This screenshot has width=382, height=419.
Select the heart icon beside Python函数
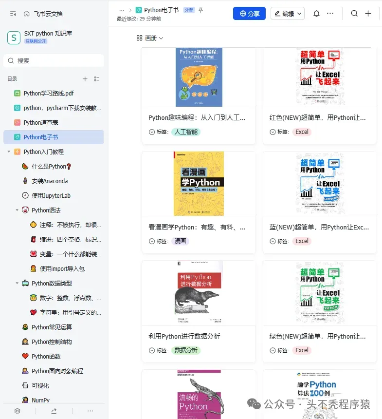[x=25, y=356]
